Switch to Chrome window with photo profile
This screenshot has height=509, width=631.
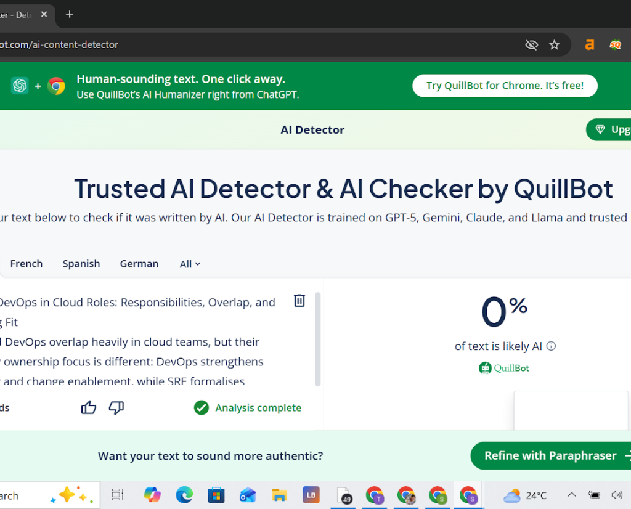[x=407, y=495]
